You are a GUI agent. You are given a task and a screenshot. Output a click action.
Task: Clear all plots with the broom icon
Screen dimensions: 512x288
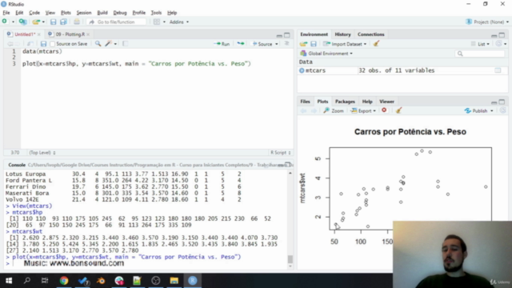(x=398, y=110)
